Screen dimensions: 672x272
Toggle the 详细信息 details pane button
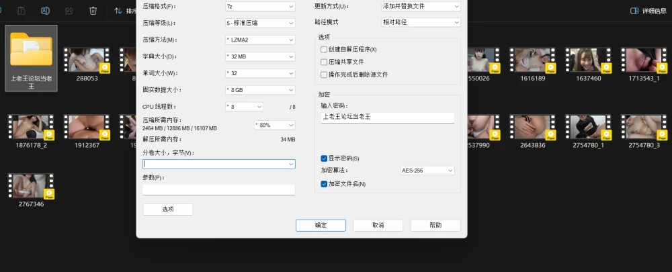coord(648,11)
